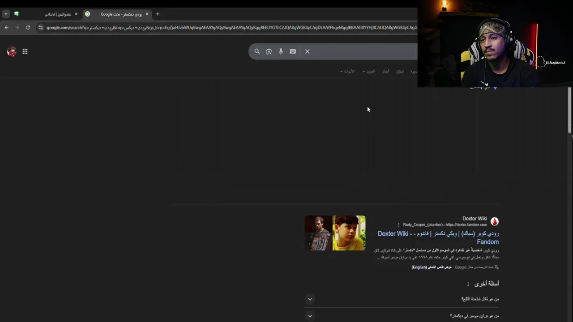The width and height of the screenshot is (573, 322).
Task: Click the page vertical scrollbar thumb
Action: (569, 110)
